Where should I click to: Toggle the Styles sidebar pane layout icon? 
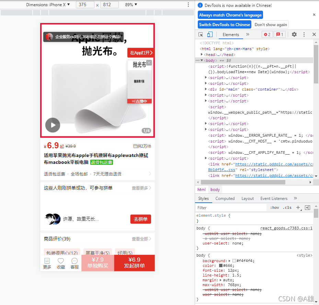[x=307, y=207]
